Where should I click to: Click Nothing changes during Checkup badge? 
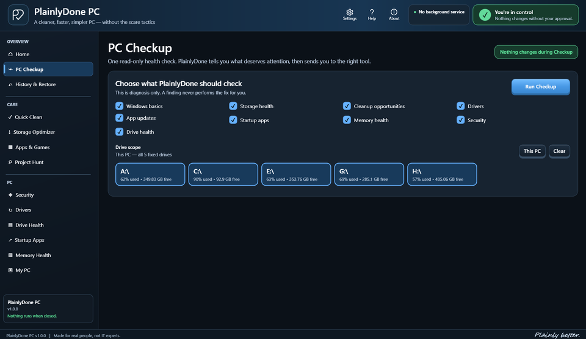click(536, 52)
